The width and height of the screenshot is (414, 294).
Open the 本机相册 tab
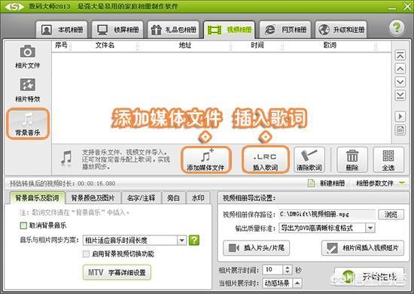click(62, 30)
